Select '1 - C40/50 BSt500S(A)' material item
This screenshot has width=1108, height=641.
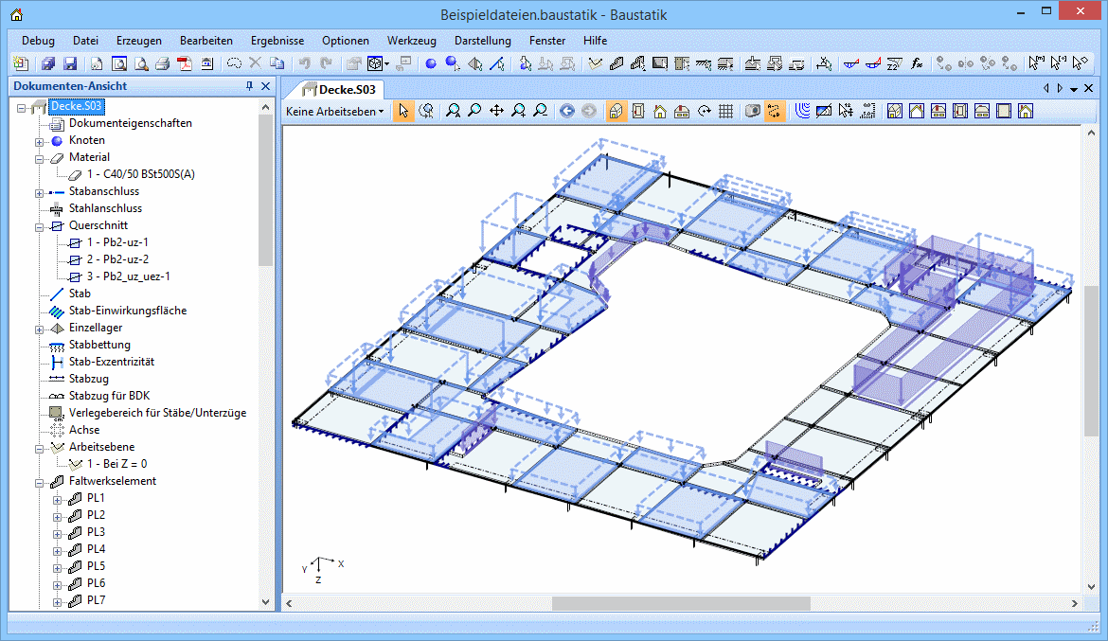141,174
